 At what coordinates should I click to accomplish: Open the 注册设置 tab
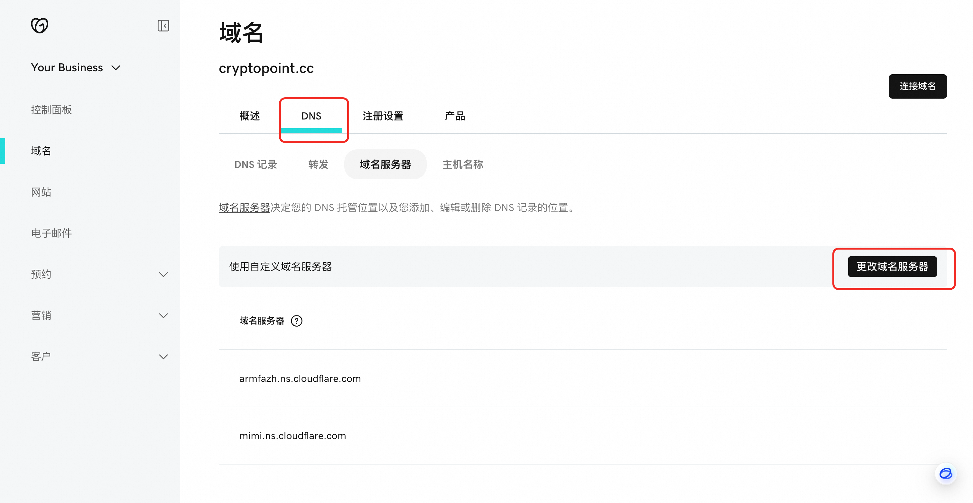pyautogui.click(x=383, y=116)
